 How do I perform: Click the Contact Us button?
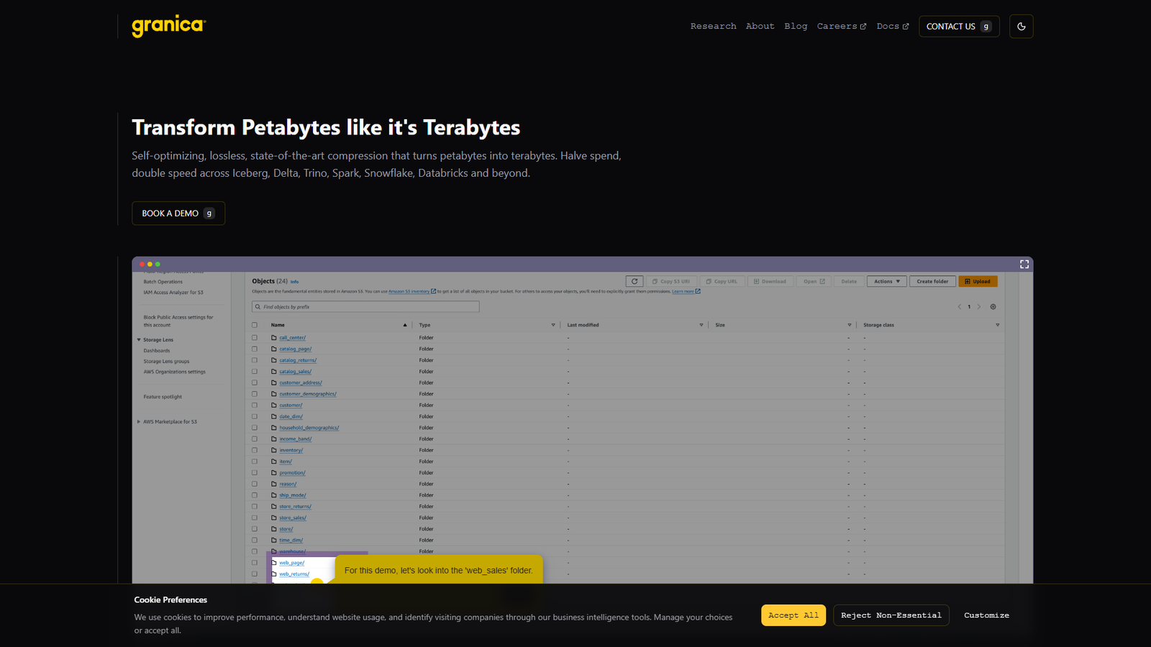point(959,27)
